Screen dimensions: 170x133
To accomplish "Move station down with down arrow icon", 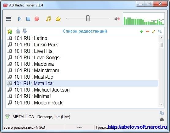I will tap(25, 31).
